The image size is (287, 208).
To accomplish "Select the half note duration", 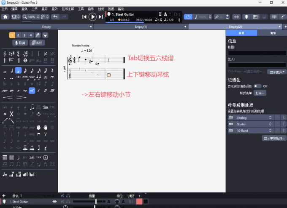I will point(11,70).
